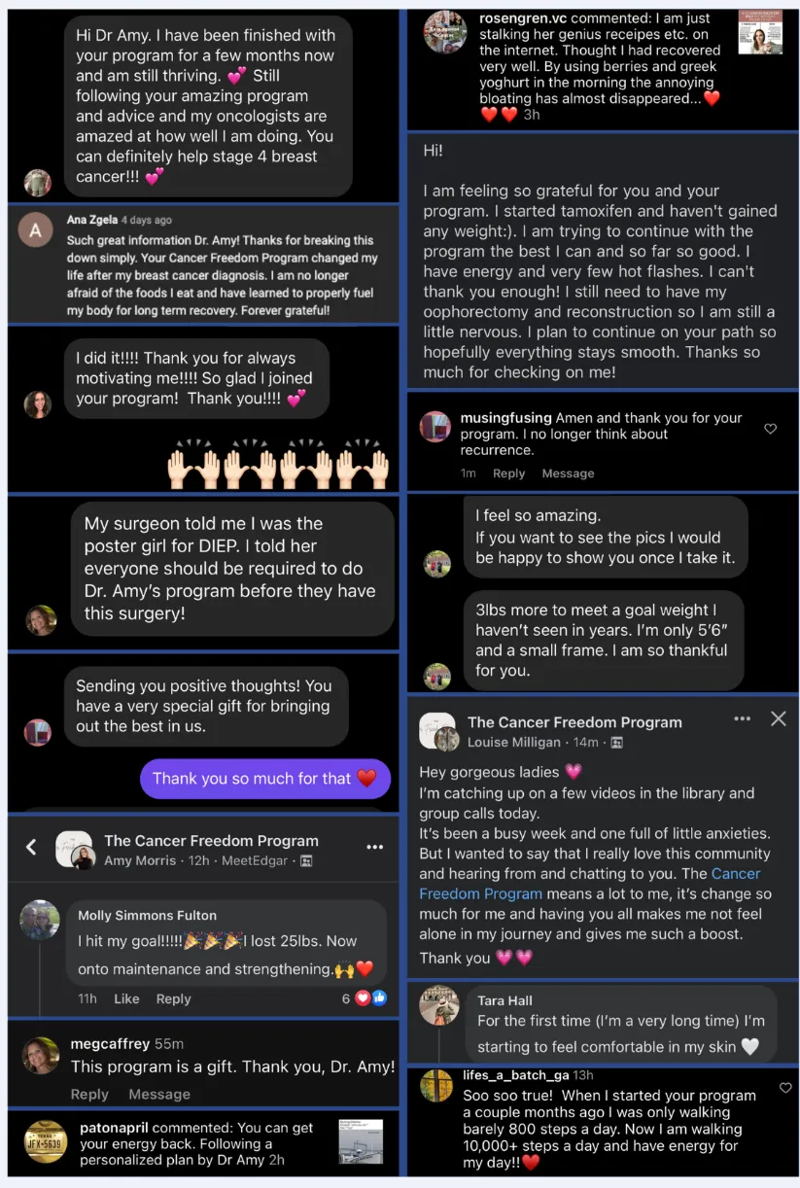
Task: Reply to megcaffrey's comment
Action: click(89, 1094)
